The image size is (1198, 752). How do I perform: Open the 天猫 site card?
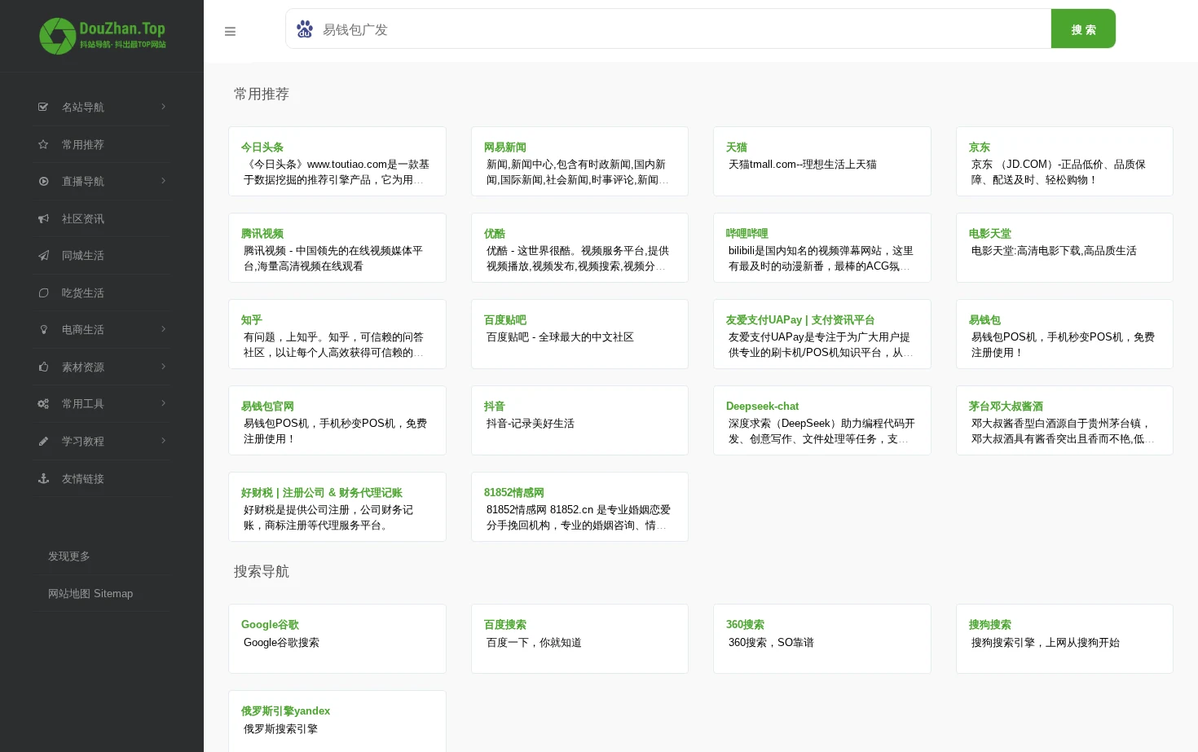(822, 161)
